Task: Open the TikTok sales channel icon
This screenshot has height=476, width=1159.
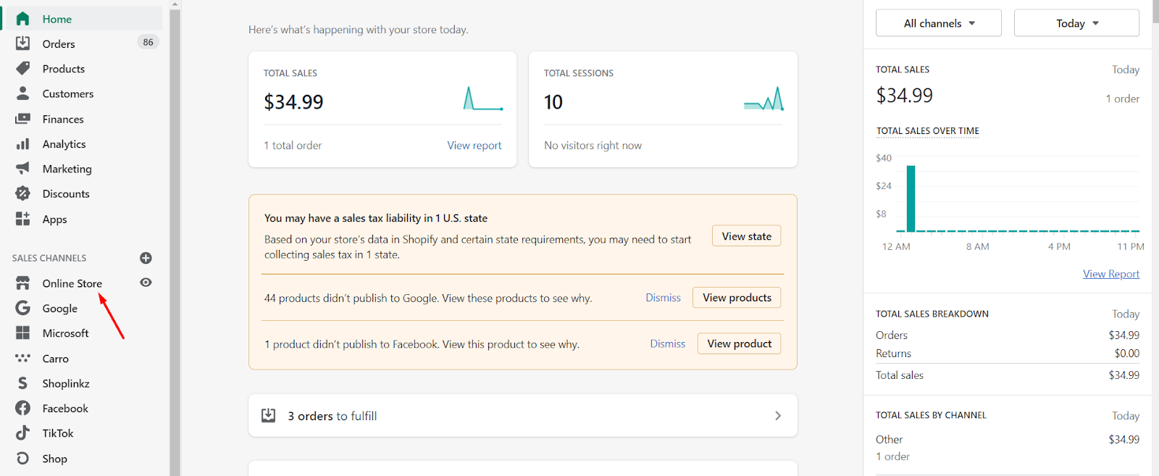Action: tap(23, 433)
